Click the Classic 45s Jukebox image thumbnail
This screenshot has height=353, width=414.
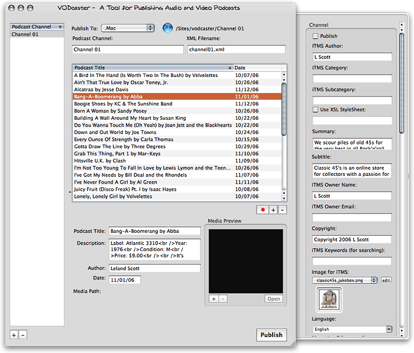[x=329, y=300]
